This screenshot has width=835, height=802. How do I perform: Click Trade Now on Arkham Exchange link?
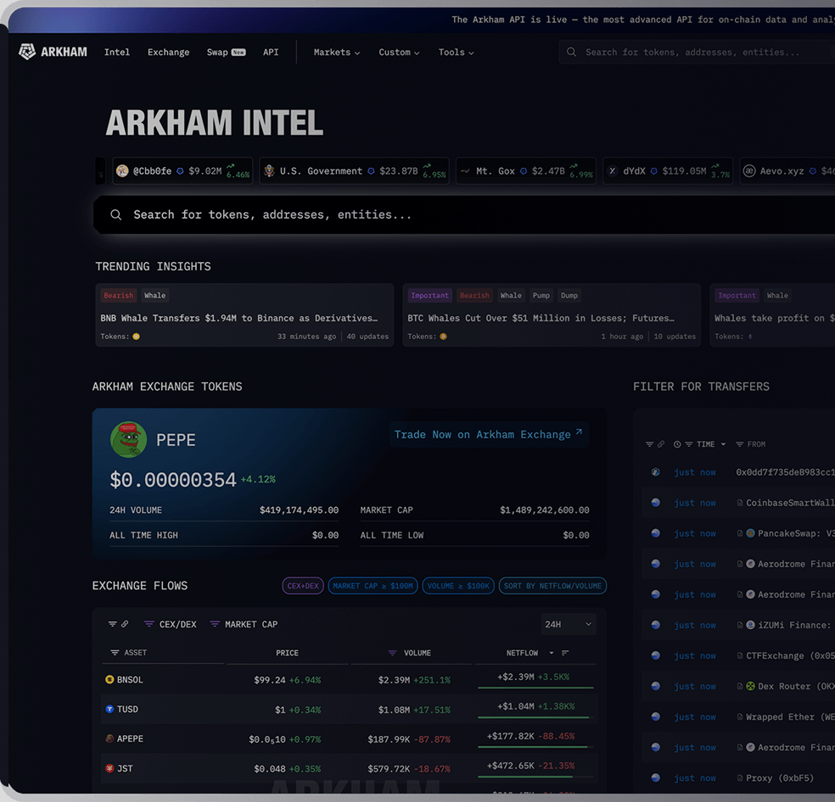[x=488, y=434]
